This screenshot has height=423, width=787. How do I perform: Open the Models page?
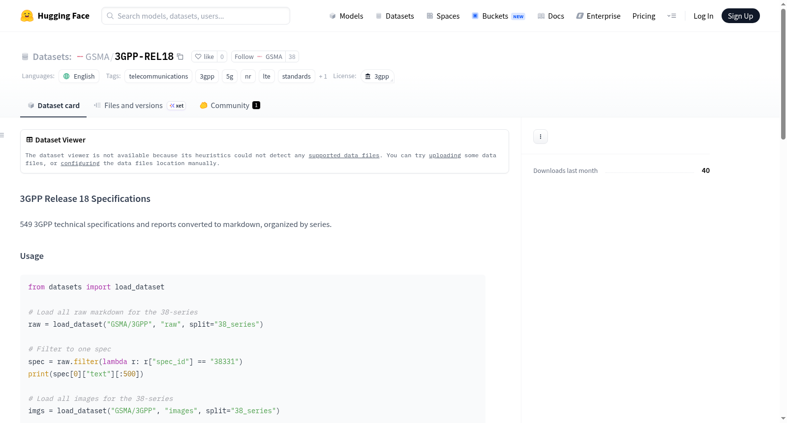click(346, 16)
